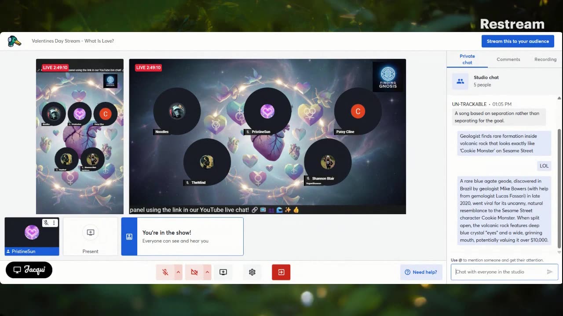Viewport: 563px width, 316px height.
Task: Click the Noodles avatar in main preview
Action: click(x=177, y=111)
